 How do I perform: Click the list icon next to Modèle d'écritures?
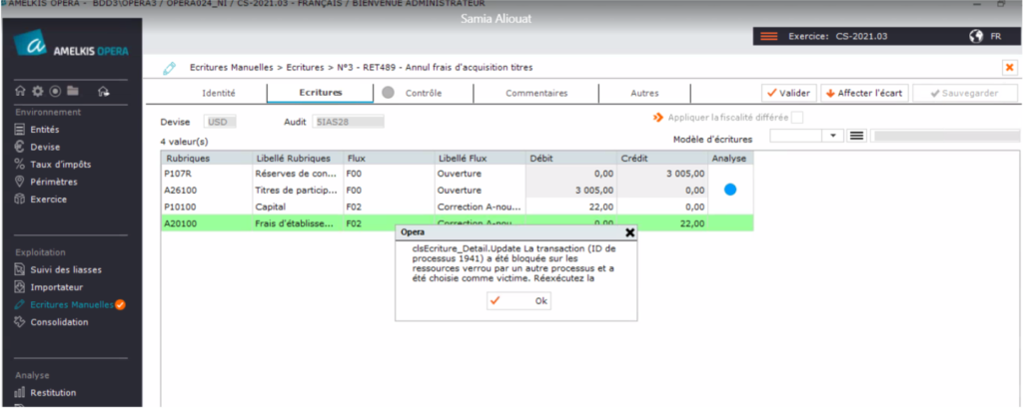tap(856, 136)
